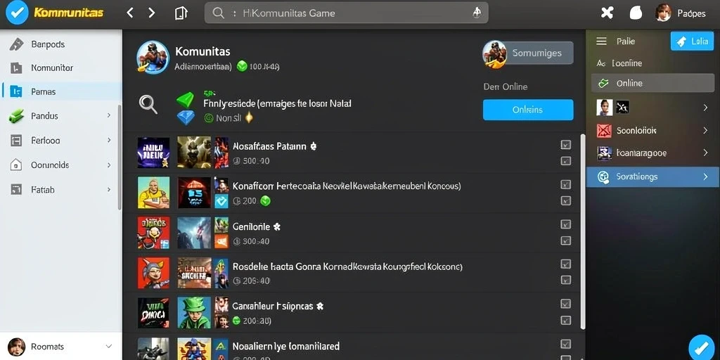Click the Soonloiioic red icon
This screenshot has height=360, width=720.
click(604, 131)
